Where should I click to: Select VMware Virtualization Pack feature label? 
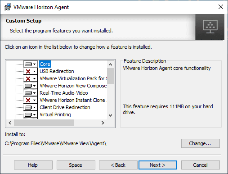point(73,78)
